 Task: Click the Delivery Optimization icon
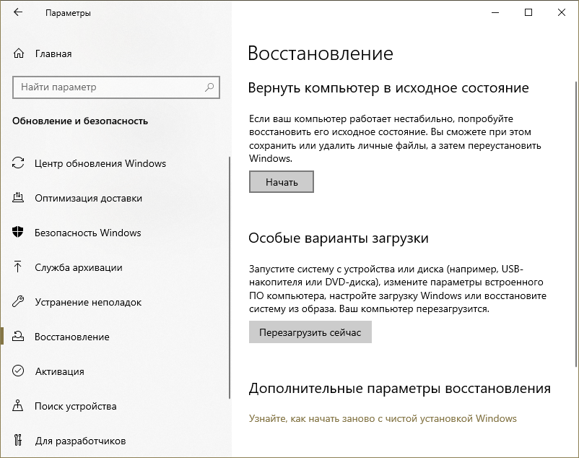[x=17, y=198]
